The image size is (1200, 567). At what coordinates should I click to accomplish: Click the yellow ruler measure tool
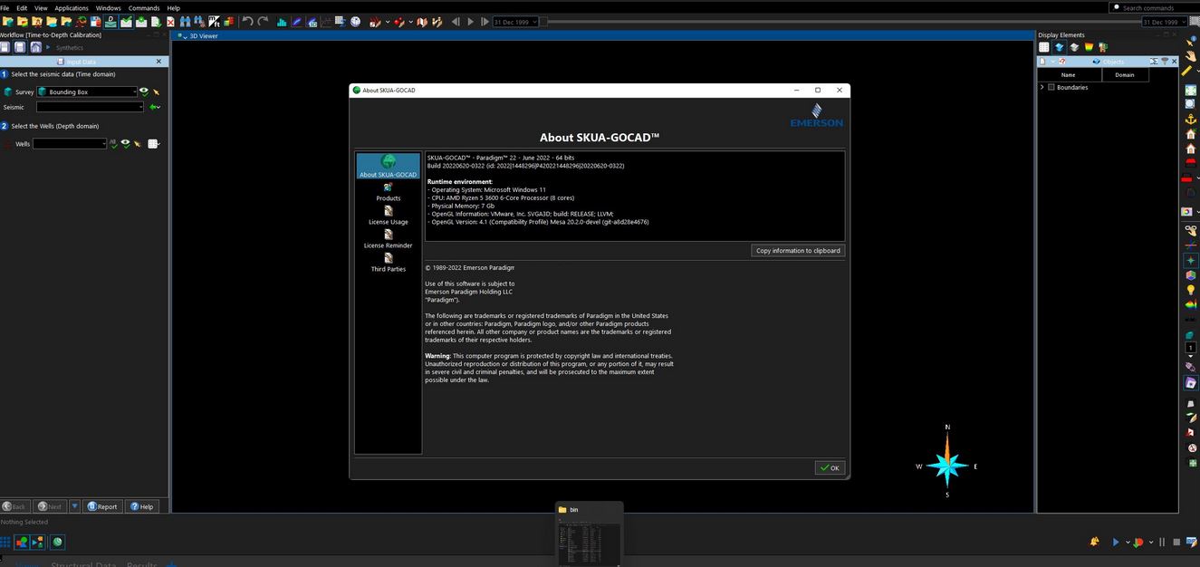point(1187,70)
